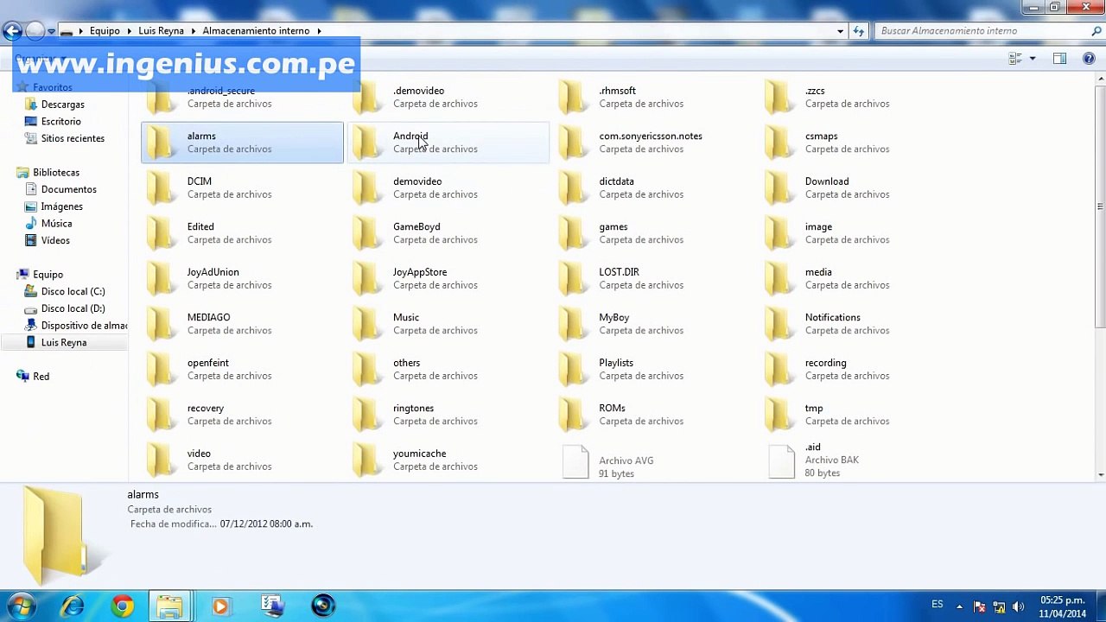The height and width of the screenshot is (622, 1106).
Task: Select the csmaps folder
Action: pyautogui.click(x=860, y=143)
